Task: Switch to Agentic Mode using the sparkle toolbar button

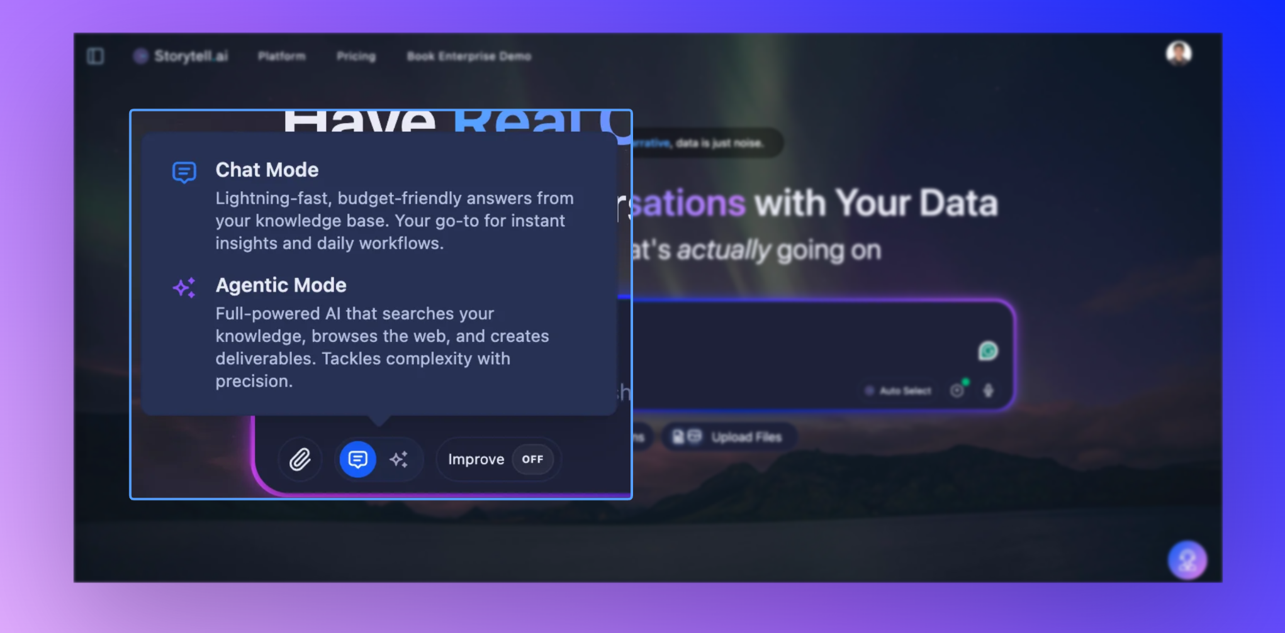Action: (399, 460)
